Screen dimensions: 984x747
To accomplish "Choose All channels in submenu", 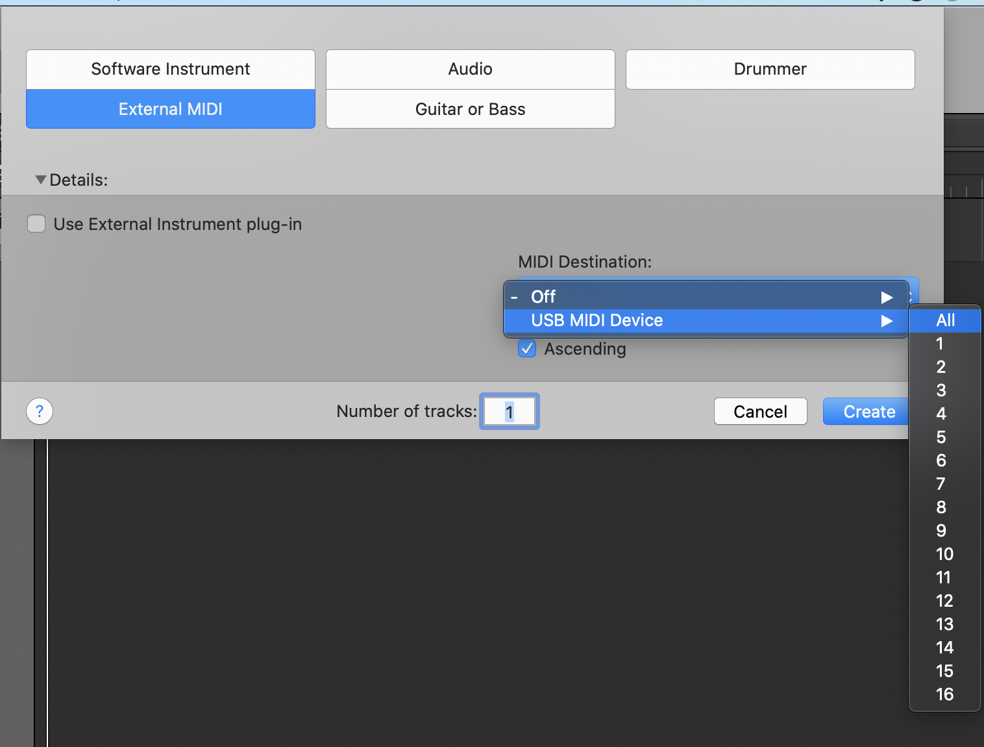I will (x=945, y=320).
